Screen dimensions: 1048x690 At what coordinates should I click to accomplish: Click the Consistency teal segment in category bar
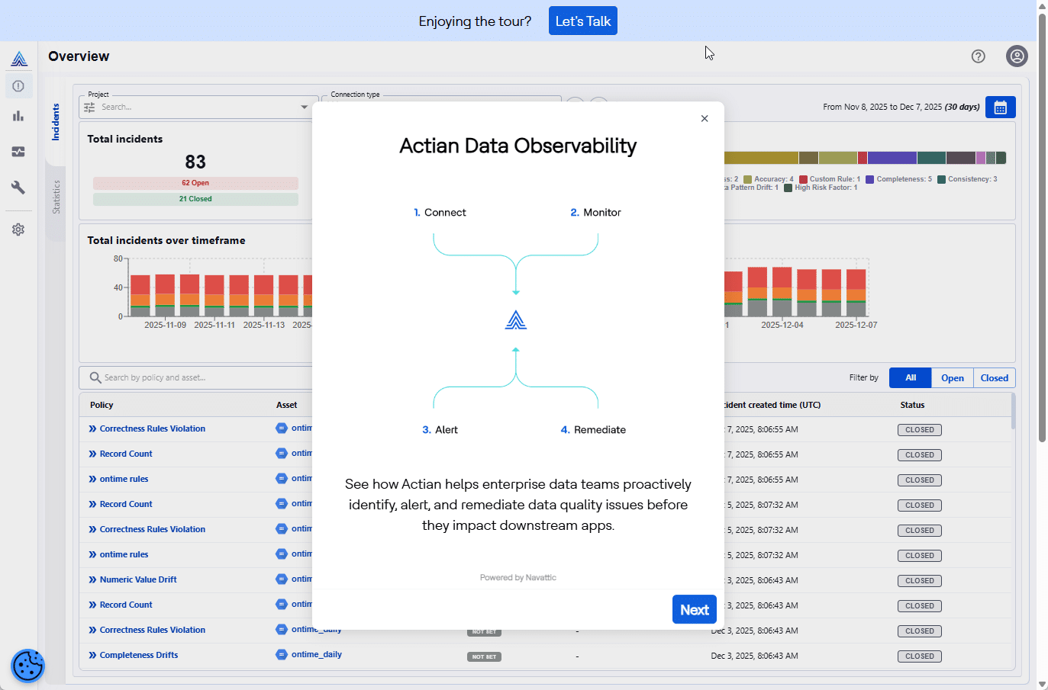click(x=931, y=158)
